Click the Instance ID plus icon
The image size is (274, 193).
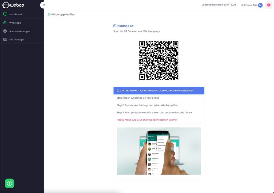pyautogui.click(x=115, y=25)
